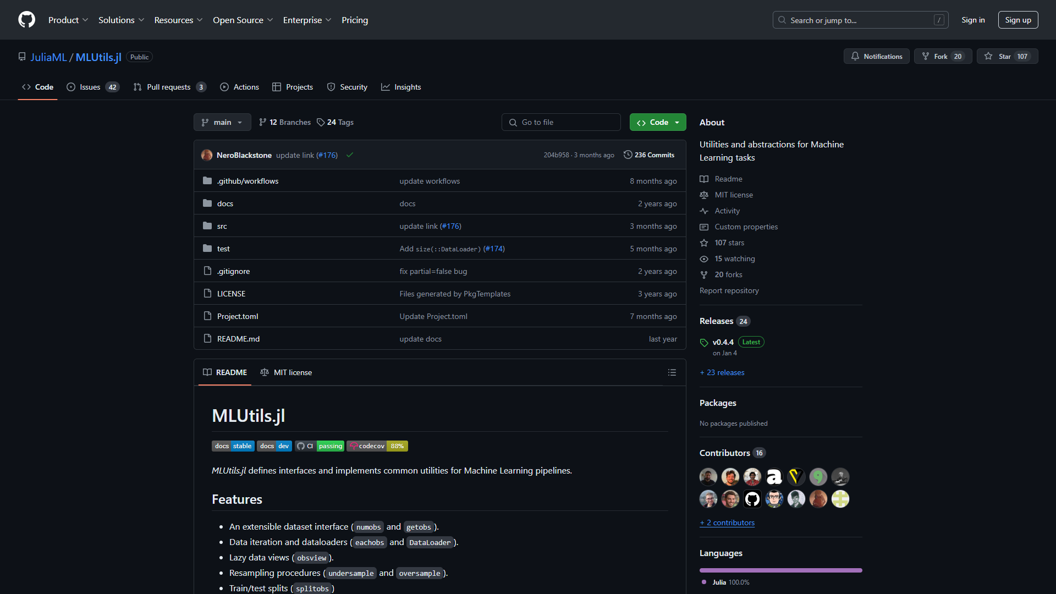Click the commit history clock icon
Screen dimensions: 1056x594
click(628, 155)
